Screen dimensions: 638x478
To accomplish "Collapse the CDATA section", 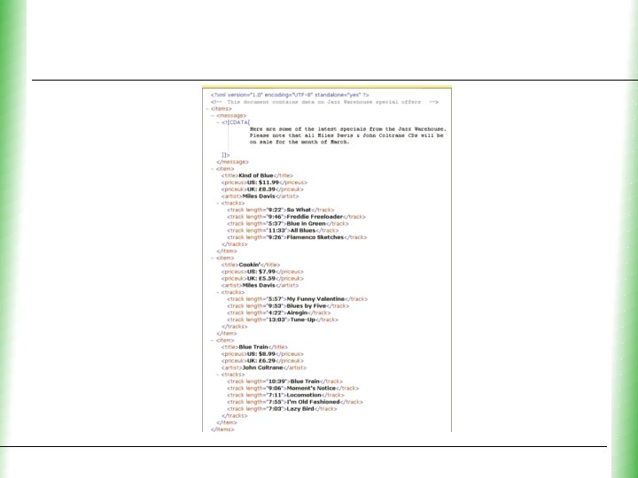I will coord(218,122).
